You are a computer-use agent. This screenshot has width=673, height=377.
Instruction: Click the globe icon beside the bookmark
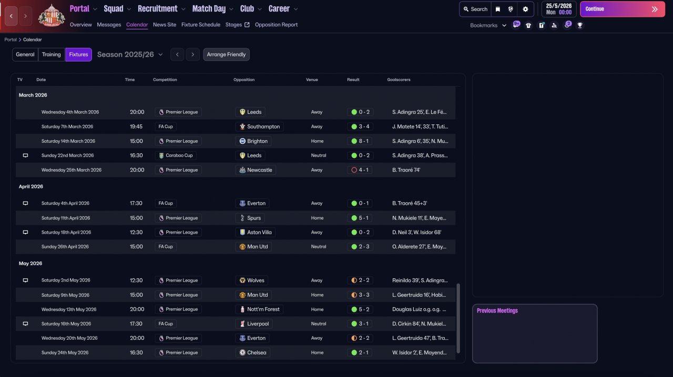(511, 9)
